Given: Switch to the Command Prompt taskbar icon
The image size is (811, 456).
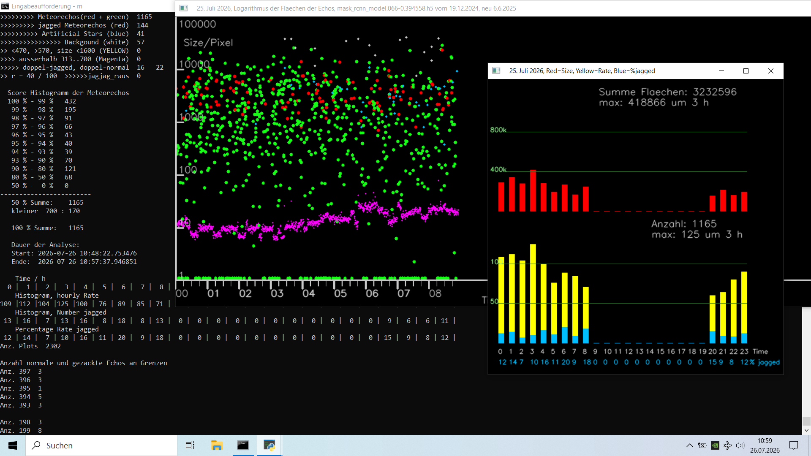Looking at the screenshot, I should (243, 445).
